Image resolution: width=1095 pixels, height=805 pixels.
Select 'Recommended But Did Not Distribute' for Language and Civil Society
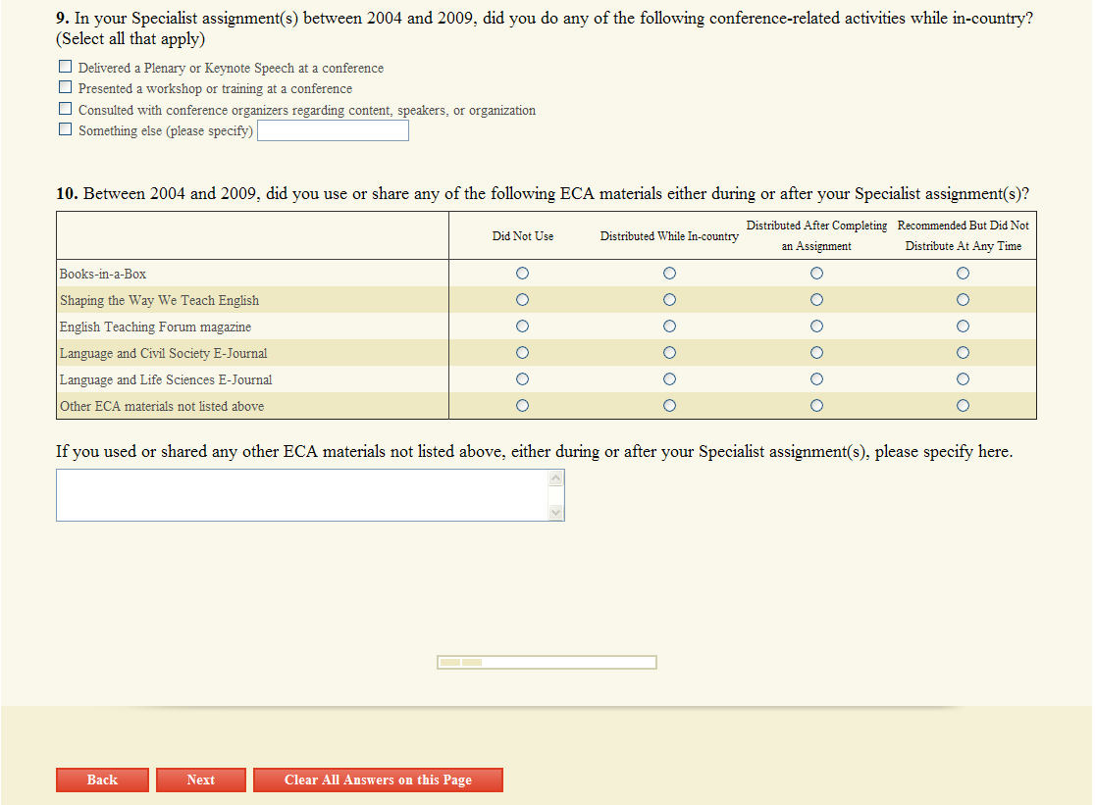tap(963, 353)
